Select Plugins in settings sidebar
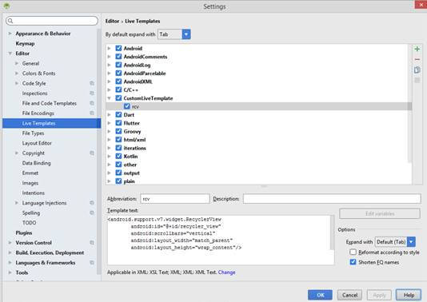Screen dimensions: 427x302 (x=24, y=232)
